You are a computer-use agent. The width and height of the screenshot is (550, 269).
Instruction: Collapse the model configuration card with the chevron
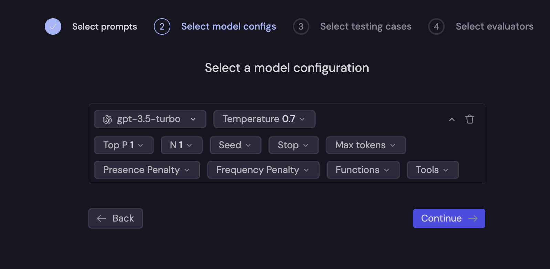coord(452,119)
